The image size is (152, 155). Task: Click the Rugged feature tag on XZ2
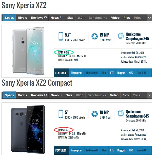click(121, 73)
